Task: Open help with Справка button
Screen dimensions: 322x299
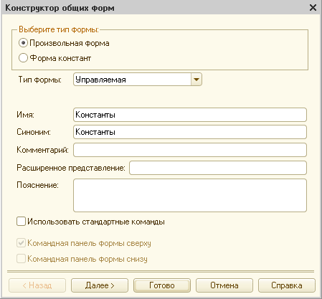Action: point(287,285)
